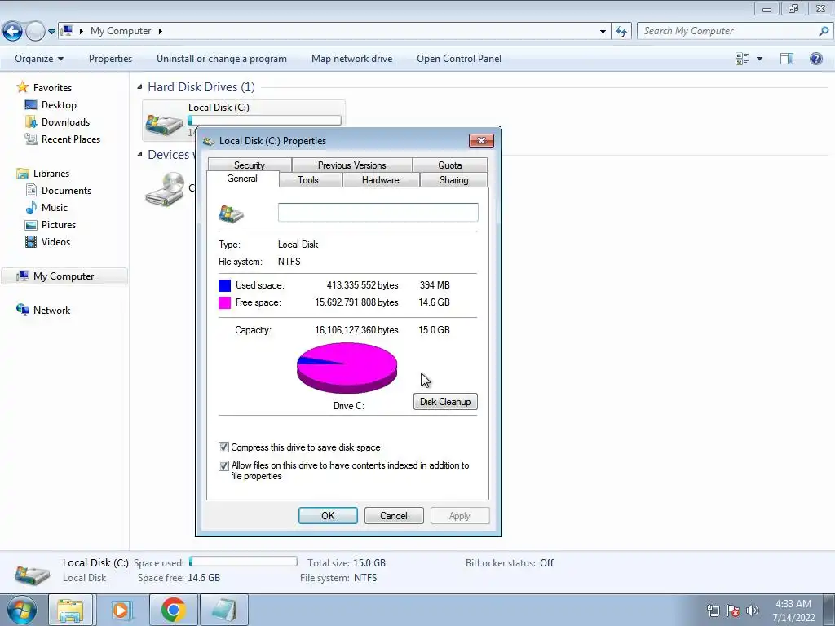Image resolution: width=835 pixels, height=626 pixels.
Task: Open the Videos library
Action: [x=55, y=241]
